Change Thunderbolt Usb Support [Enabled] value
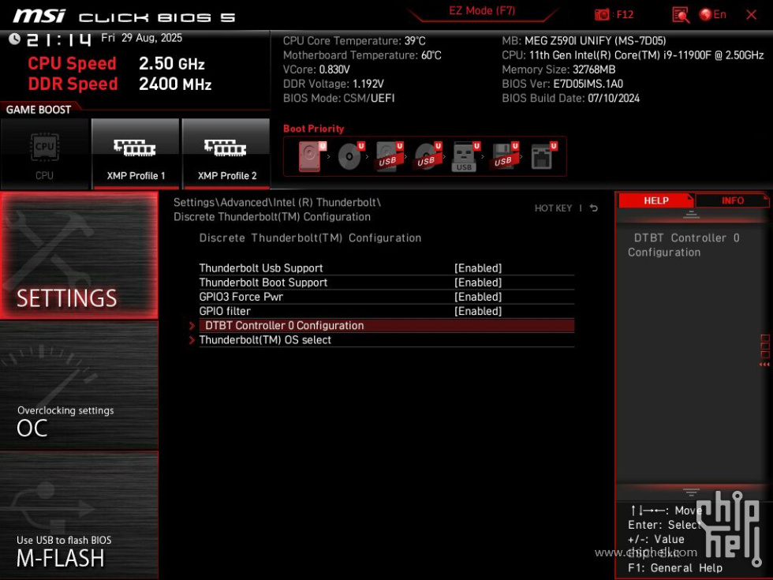The height and width of the screenshot is (580, 773). pyautogui.click(x=478, y=268)
